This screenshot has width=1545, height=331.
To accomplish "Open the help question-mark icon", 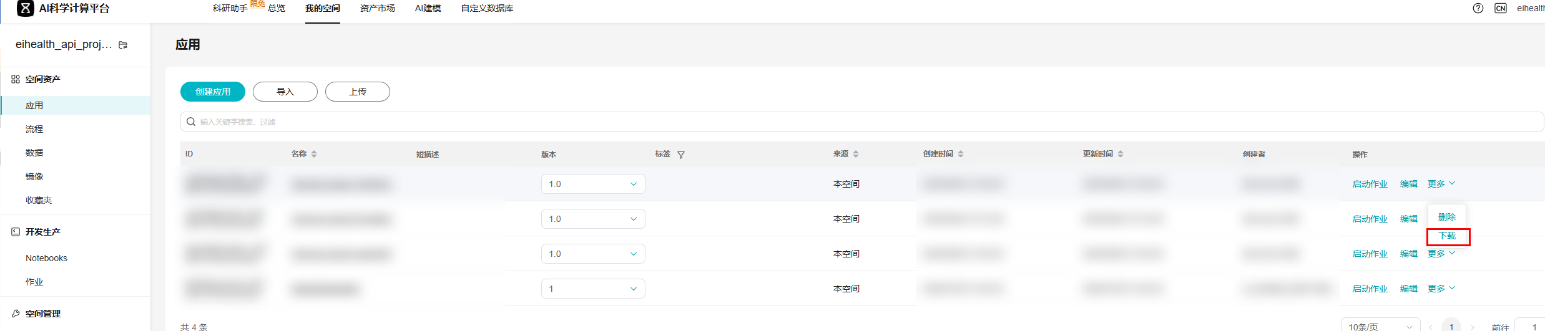I will tap(1478, 8).
